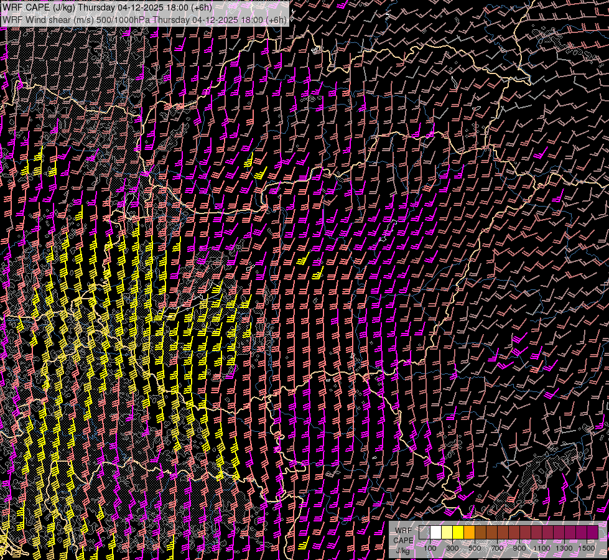The height and width of the screenshot is (560, 609).
Task: Click the gray first swatch of the legend
Action: pos(424,532)
